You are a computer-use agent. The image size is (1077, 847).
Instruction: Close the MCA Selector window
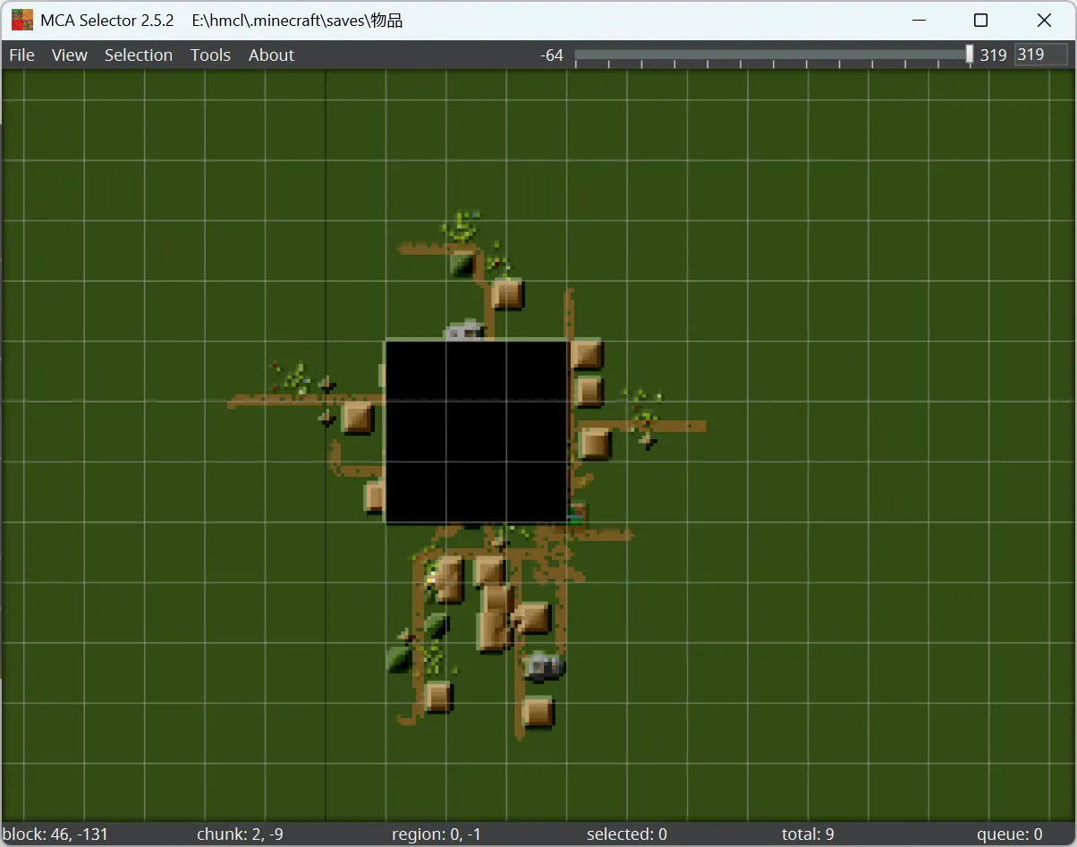(1044, 20)
